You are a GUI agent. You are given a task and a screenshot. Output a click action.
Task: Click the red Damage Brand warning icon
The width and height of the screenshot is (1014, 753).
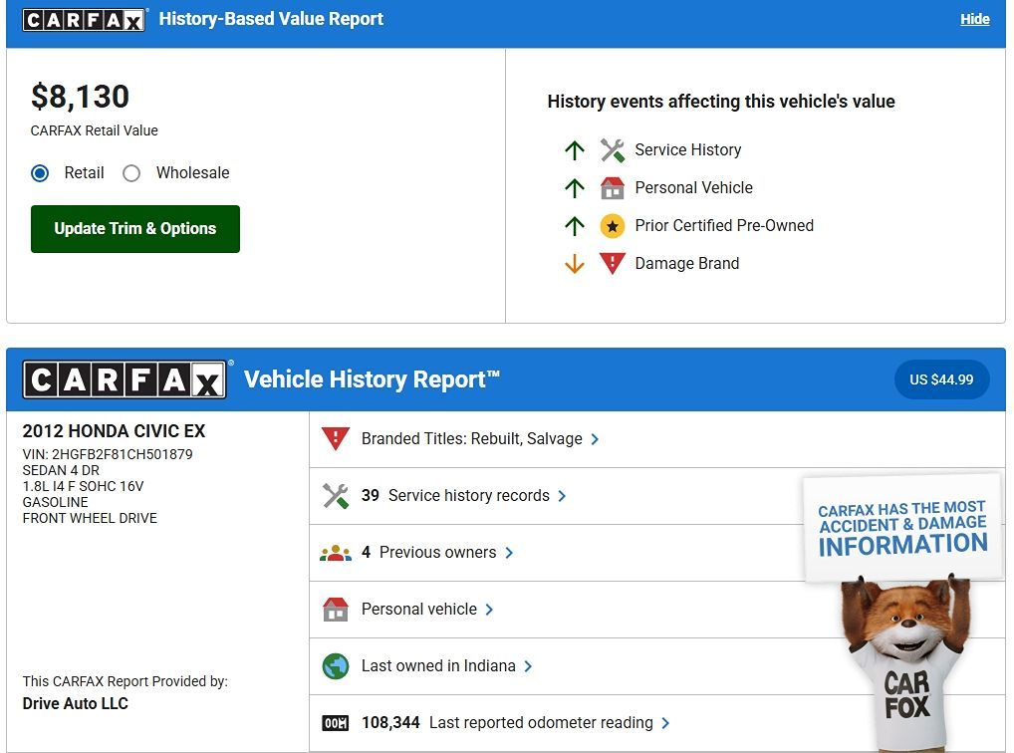(x=612, y=264)
